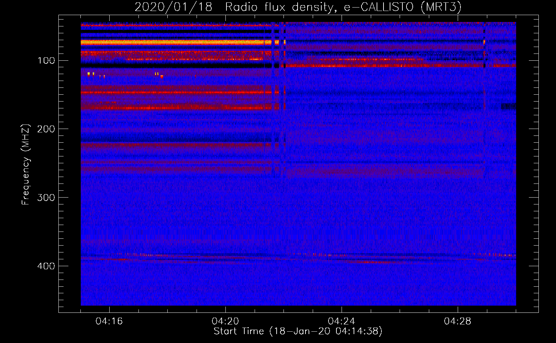Click the '100' frequency tick label
556x343 pixels.
pos(46,61)
